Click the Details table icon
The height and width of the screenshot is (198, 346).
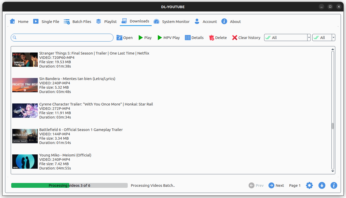188,38
